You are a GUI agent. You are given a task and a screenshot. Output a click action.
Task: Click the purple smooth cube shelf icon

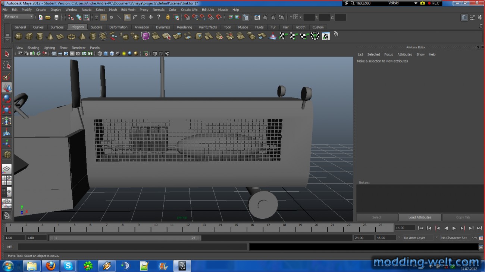coord(145,36)
